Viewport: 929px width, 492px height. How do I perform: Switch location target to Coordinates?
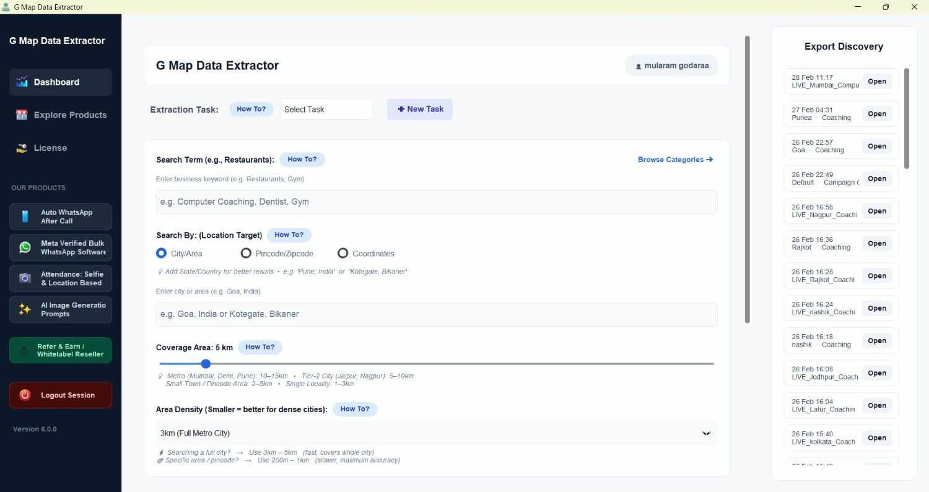point(343,253)
